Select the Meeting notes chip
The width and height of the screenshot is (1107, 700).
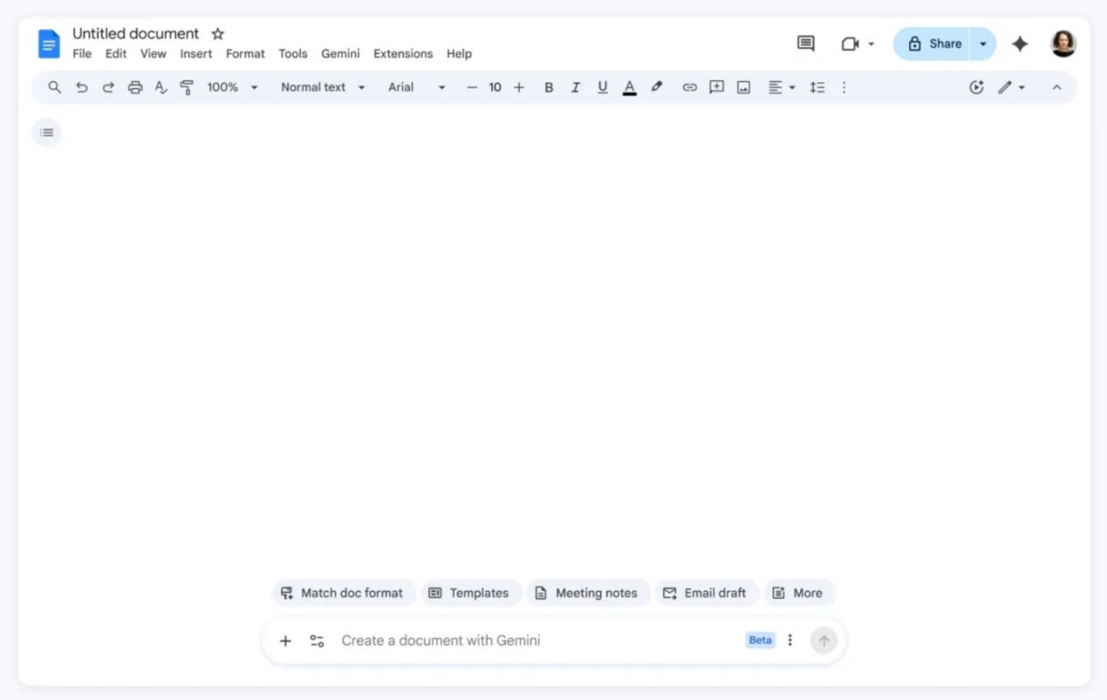587,593
